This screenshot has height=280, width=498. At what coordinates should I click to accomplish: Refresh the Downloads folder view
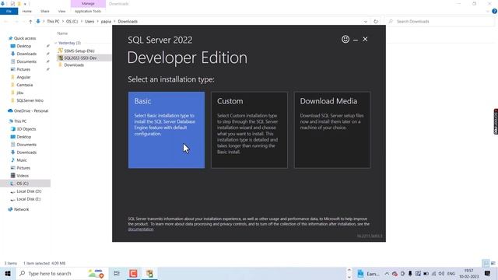376,22
